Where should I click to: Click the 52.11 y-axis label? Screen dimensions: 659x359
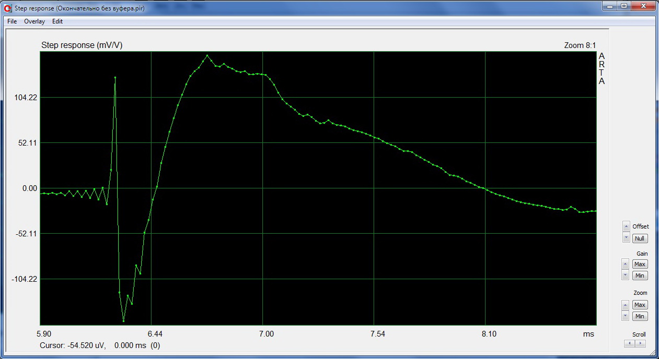28,143
